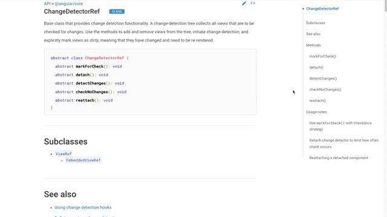The height and width of the screenshot is (217, 387).
Task: Go to detectChanges() in the sidebar contents
Action: pyautogui.click(x=323, y=78)
